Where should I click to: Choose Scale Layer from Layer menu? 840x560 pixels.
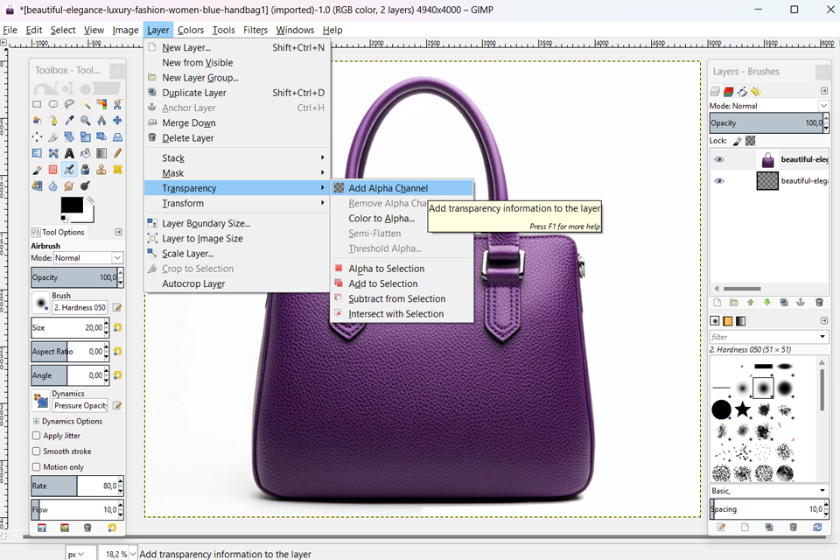[237, 254]
